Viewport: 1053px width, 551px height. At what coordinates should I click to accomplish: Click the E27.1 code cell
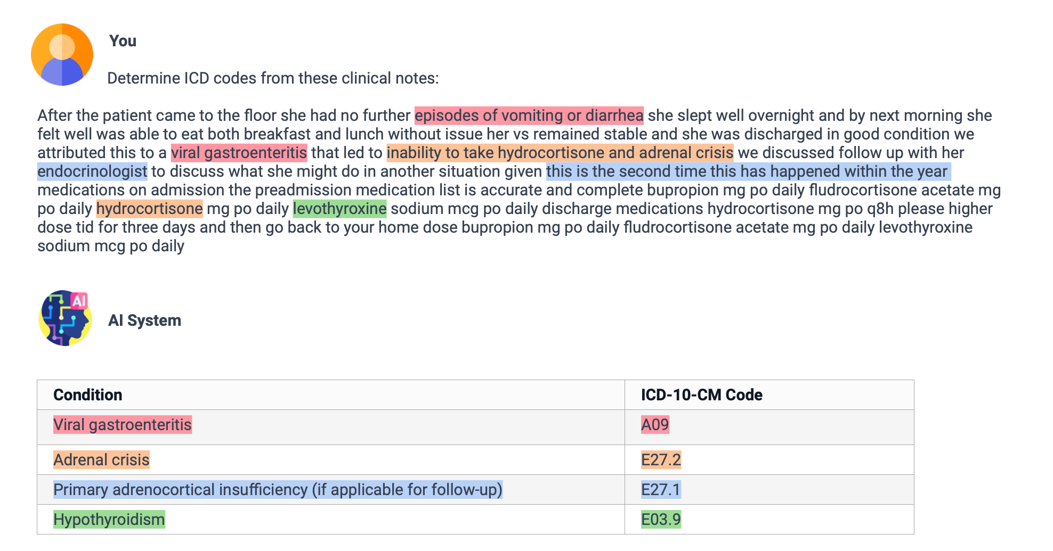(661, 490)
